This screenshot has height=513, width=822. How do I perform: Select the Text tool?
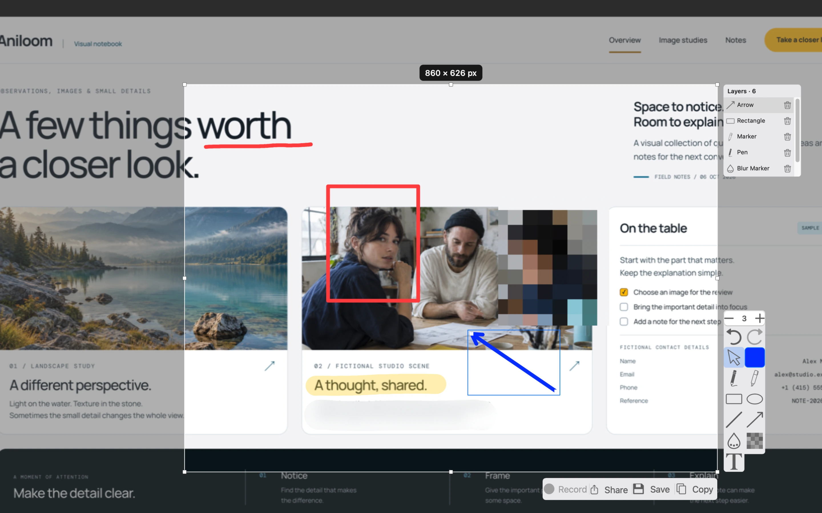(734, 461)
